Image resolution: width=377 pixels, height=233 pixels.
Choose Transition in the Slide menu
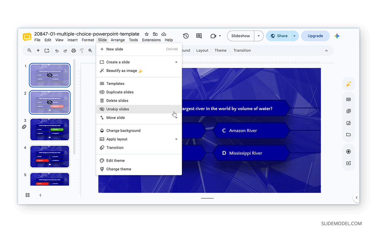pos(139,148)
